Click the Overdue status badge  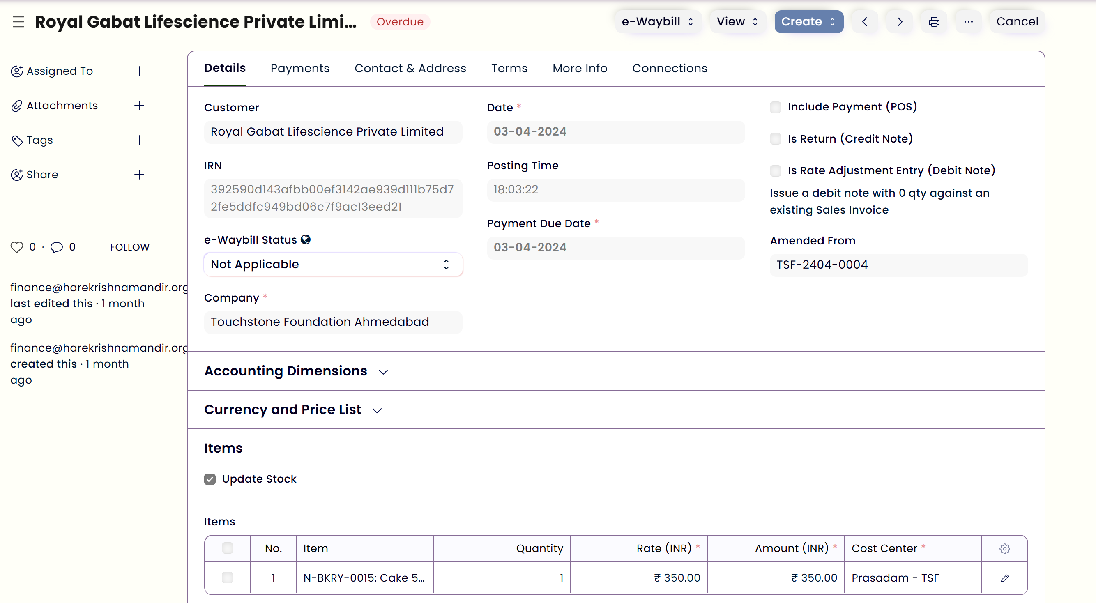[400, 22]
